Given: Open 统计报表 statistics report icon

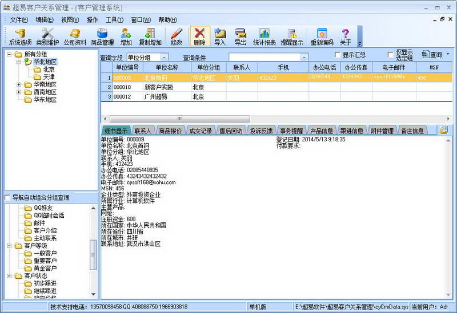Looking at the screenshot, I should (264, 36).
